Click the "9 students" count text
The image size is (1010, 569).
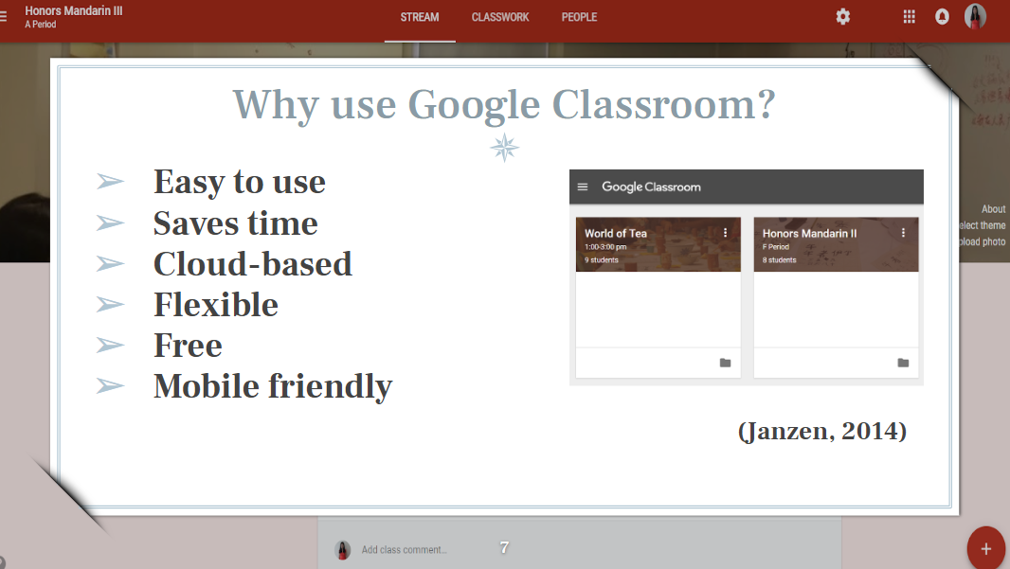click(602, 260)
